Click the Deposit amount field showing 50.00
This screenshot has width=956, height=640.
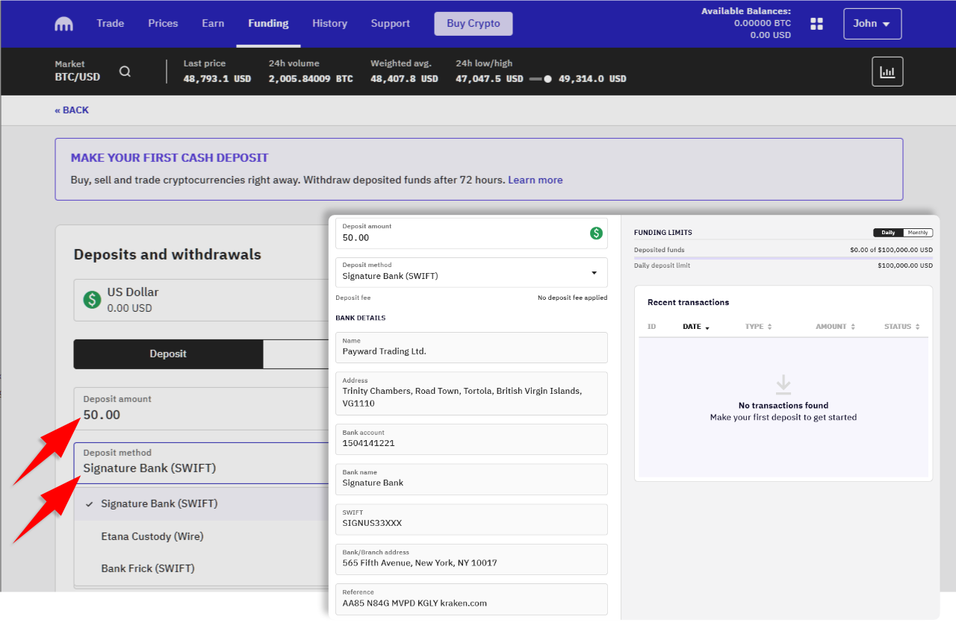(202, 408)
